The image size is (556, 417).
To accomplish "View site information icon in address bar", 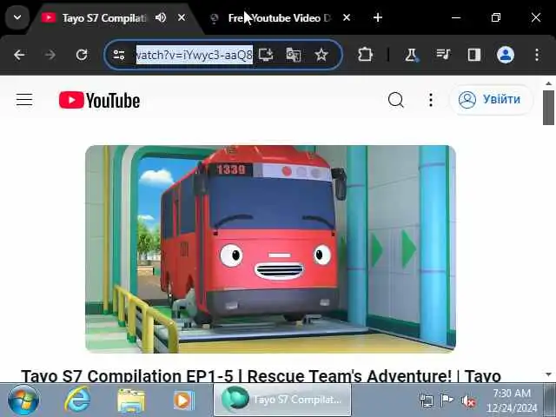I will click(119, 55).
